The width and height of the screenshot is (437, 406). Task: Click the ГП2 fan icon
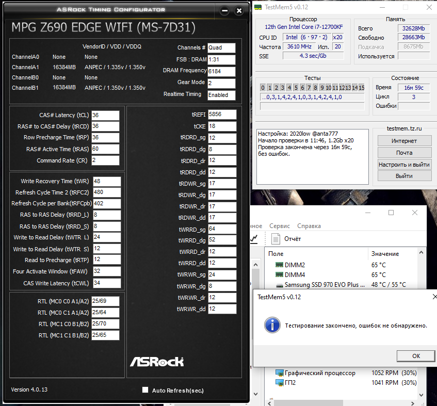tap(280, 383)
